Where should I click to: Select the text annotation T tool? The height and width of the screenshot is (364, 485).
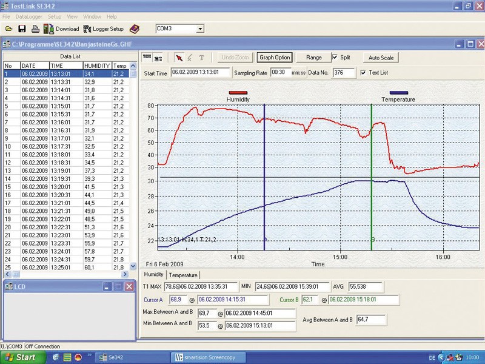coord(202,58)
